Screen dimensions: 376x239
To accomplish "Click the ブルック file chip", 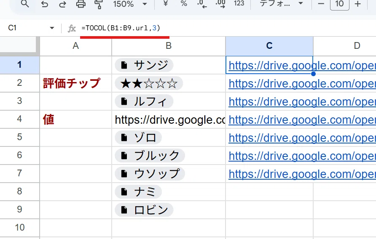I will [150, 156].
